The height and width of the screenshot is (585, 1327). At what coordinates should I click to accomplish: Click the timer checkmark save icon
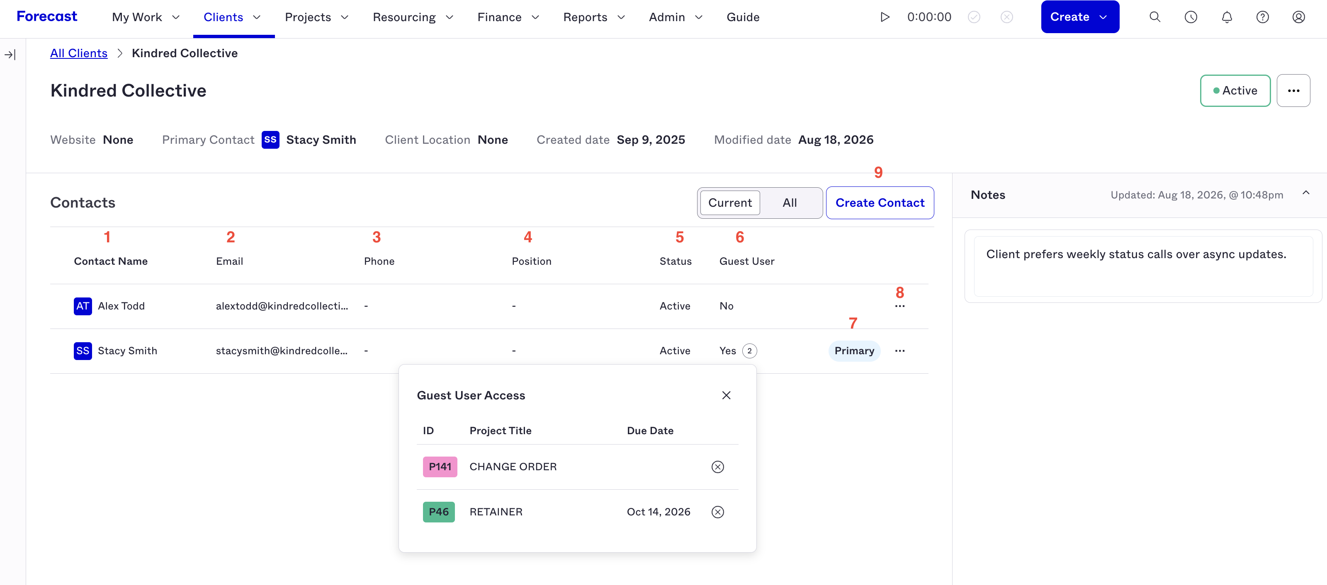click(974, 17)
